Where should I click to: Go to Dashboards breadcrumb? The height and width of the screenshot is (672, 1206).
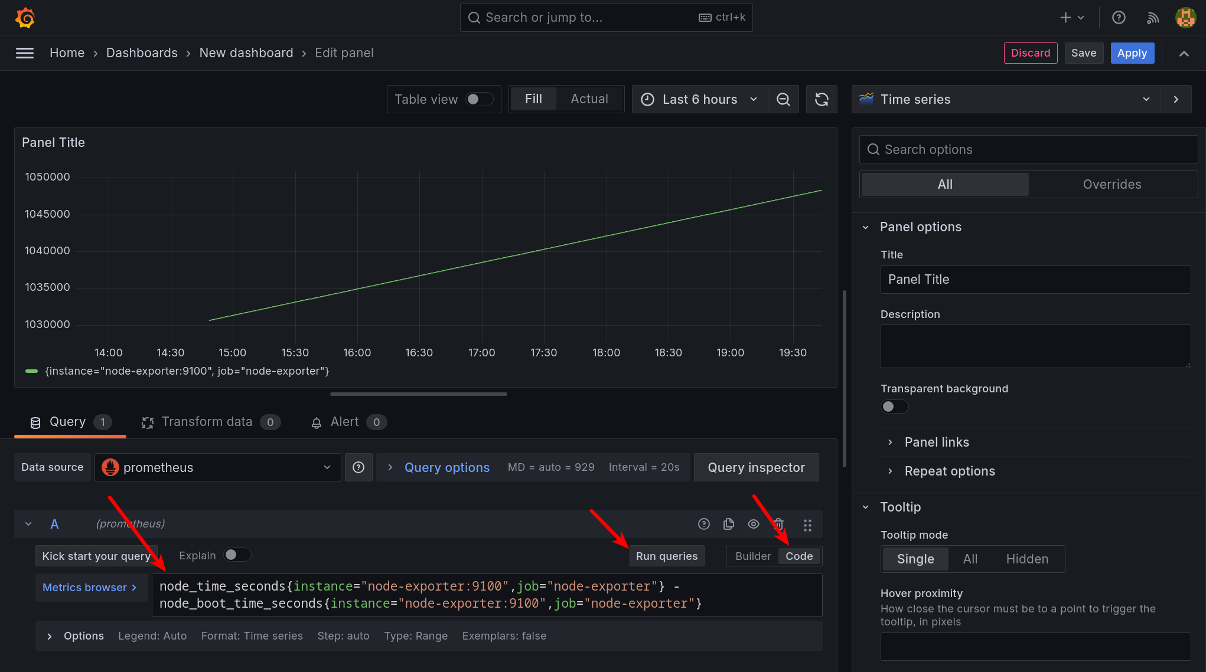tap(142, 53)
